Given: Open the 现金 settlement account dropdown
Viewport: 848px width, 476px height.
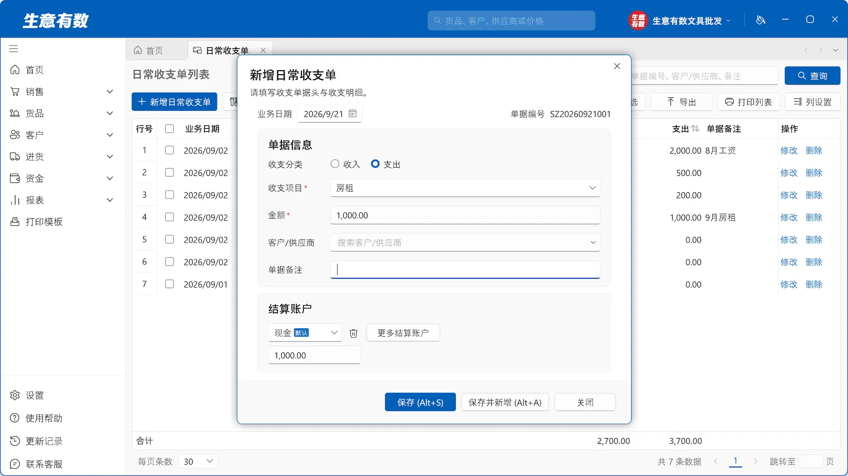Looking at the screenshot, I should click(305, 333).
